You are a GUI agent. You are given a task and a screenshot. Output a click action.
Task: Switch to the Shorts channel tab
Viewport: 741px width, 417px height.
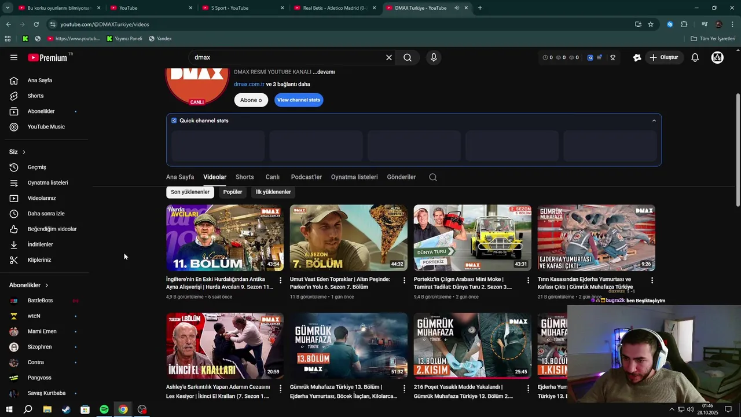(x=245, y=177)
